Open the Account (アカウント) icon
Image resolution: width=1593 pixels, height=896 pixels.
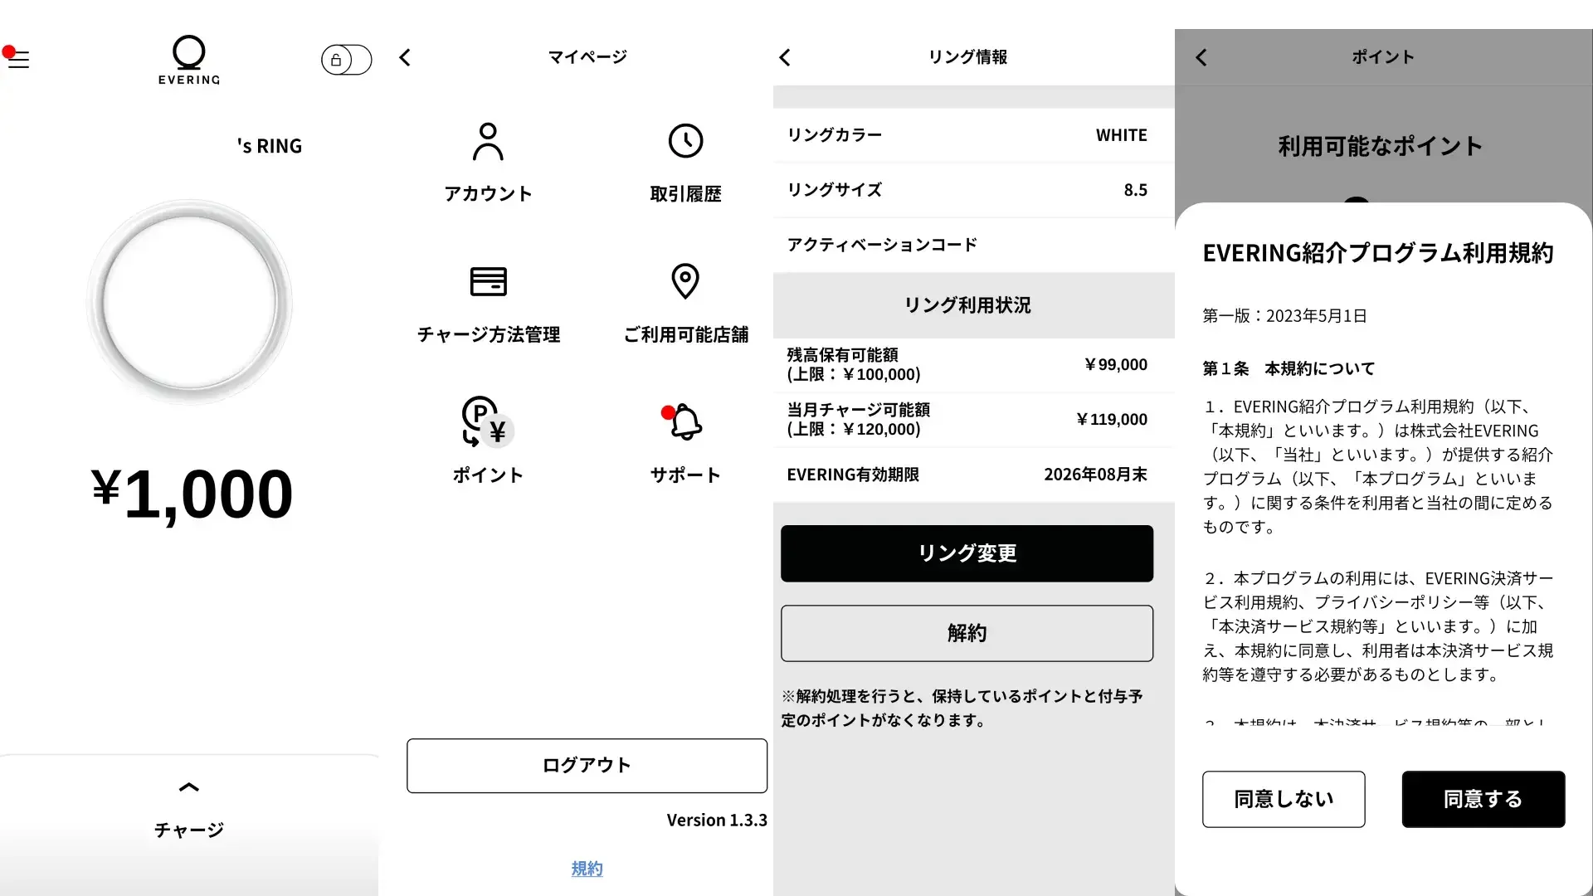click(x=488, y=143)
